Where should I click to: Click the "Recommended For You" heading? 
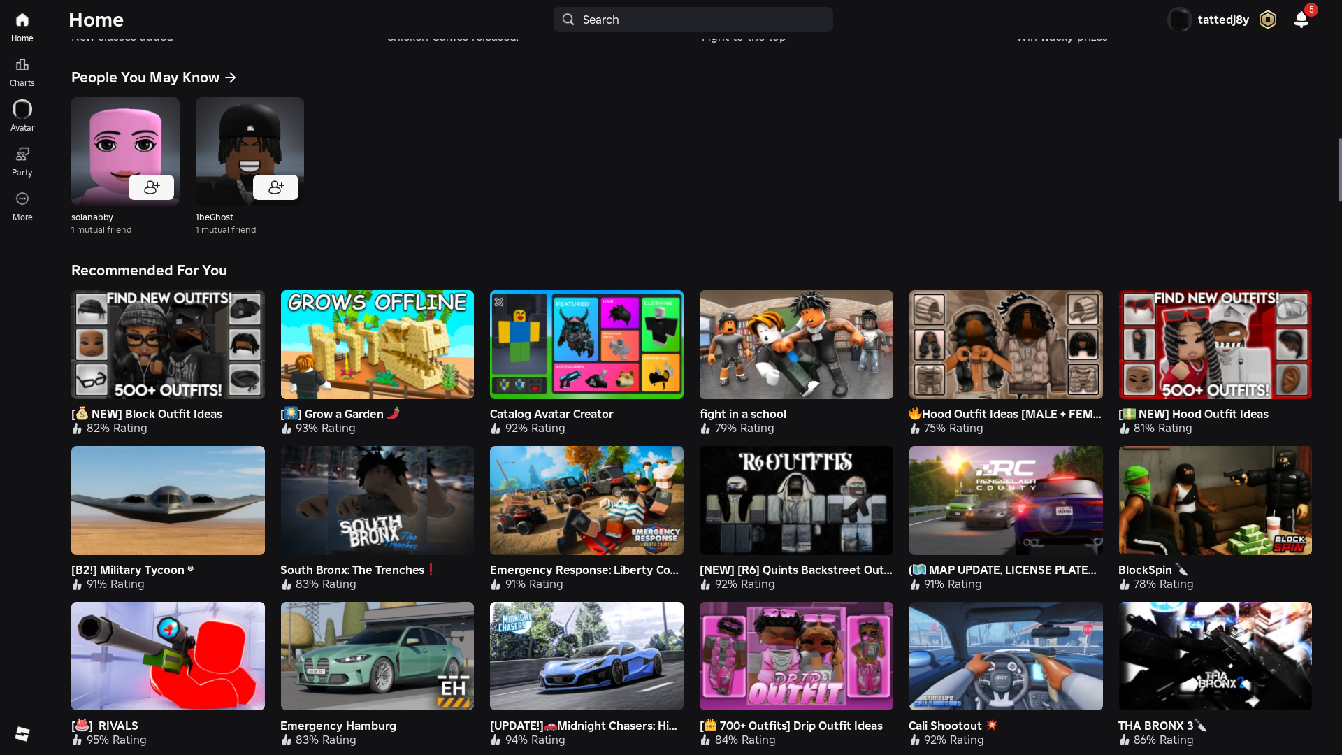149,271
